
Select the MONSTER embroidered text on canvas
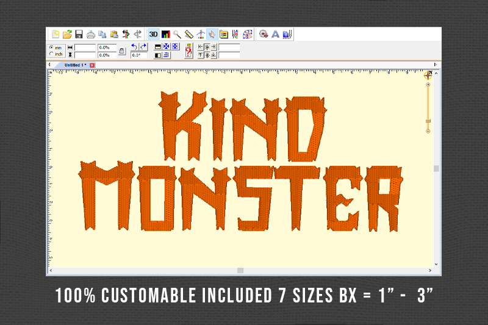click(x=240, y=196)
